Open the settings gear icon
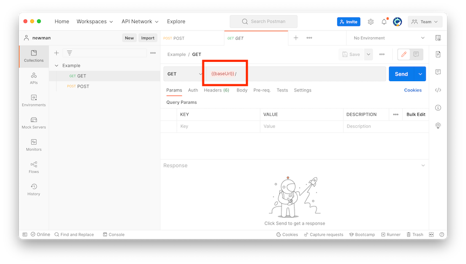This screenshot has height=264, width=466. [x=371, y=22]
